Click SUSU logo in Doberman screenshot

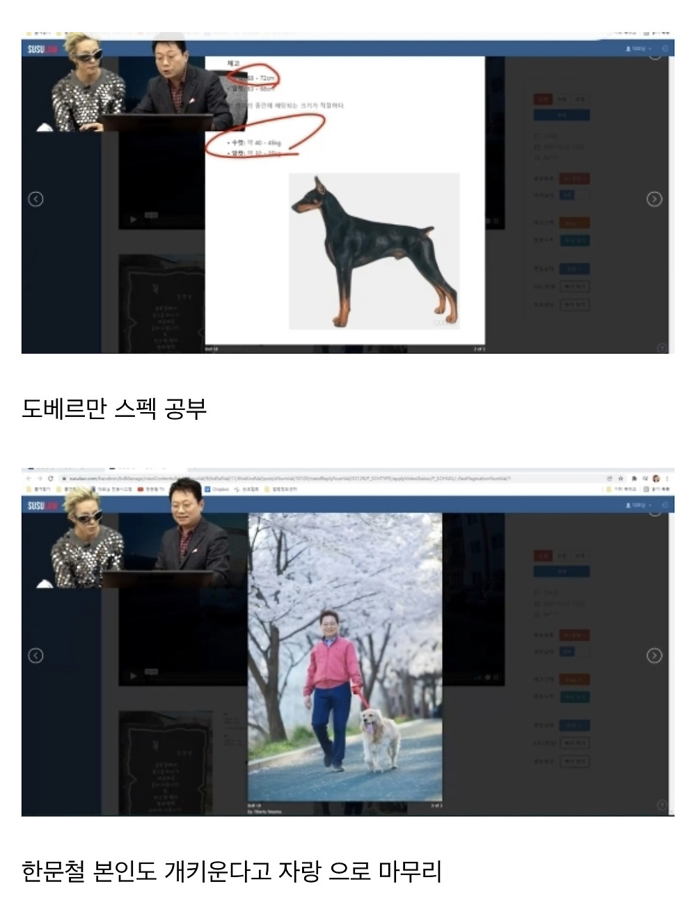pyautogui.click(x=42, y=49)
